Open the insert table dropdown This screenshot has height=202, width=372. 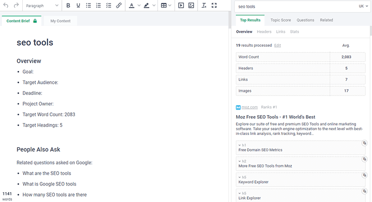(x=167, y=6)
